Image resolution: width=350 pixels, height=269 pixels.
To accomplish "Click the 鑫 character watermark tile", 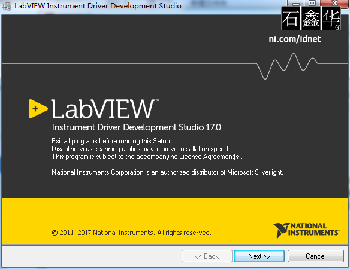I will [310, 19].
